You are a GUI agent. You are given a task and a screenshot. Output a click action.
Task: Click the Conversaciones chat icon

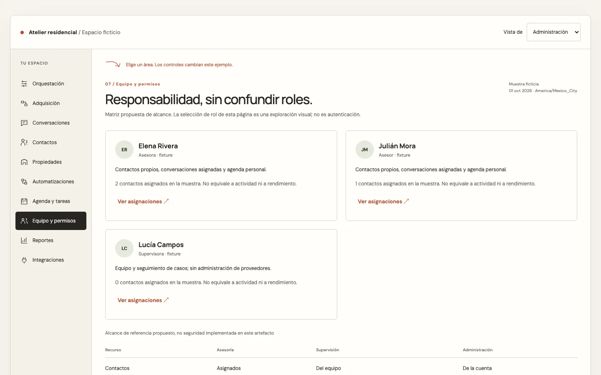pyautogui.click(x=24, y=123)
